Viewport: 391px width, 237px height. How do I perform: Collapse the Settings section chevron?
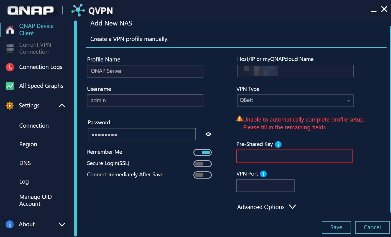click(x=62, y=105)
